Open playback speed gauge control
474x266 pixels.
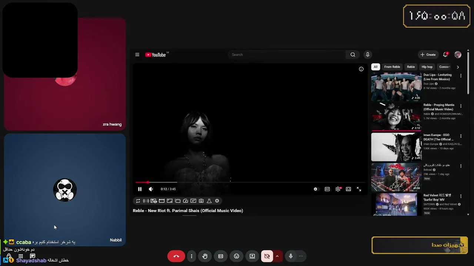(186, 201)
